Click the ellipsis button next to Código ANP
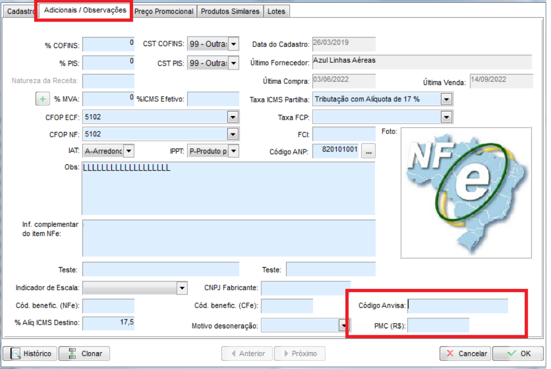The height and width of the screenshot is (369, 551). pos(369,152)
